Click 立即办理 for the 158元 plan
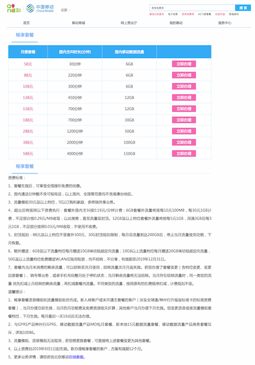This screenshot has width=255, height=365. 184,109
